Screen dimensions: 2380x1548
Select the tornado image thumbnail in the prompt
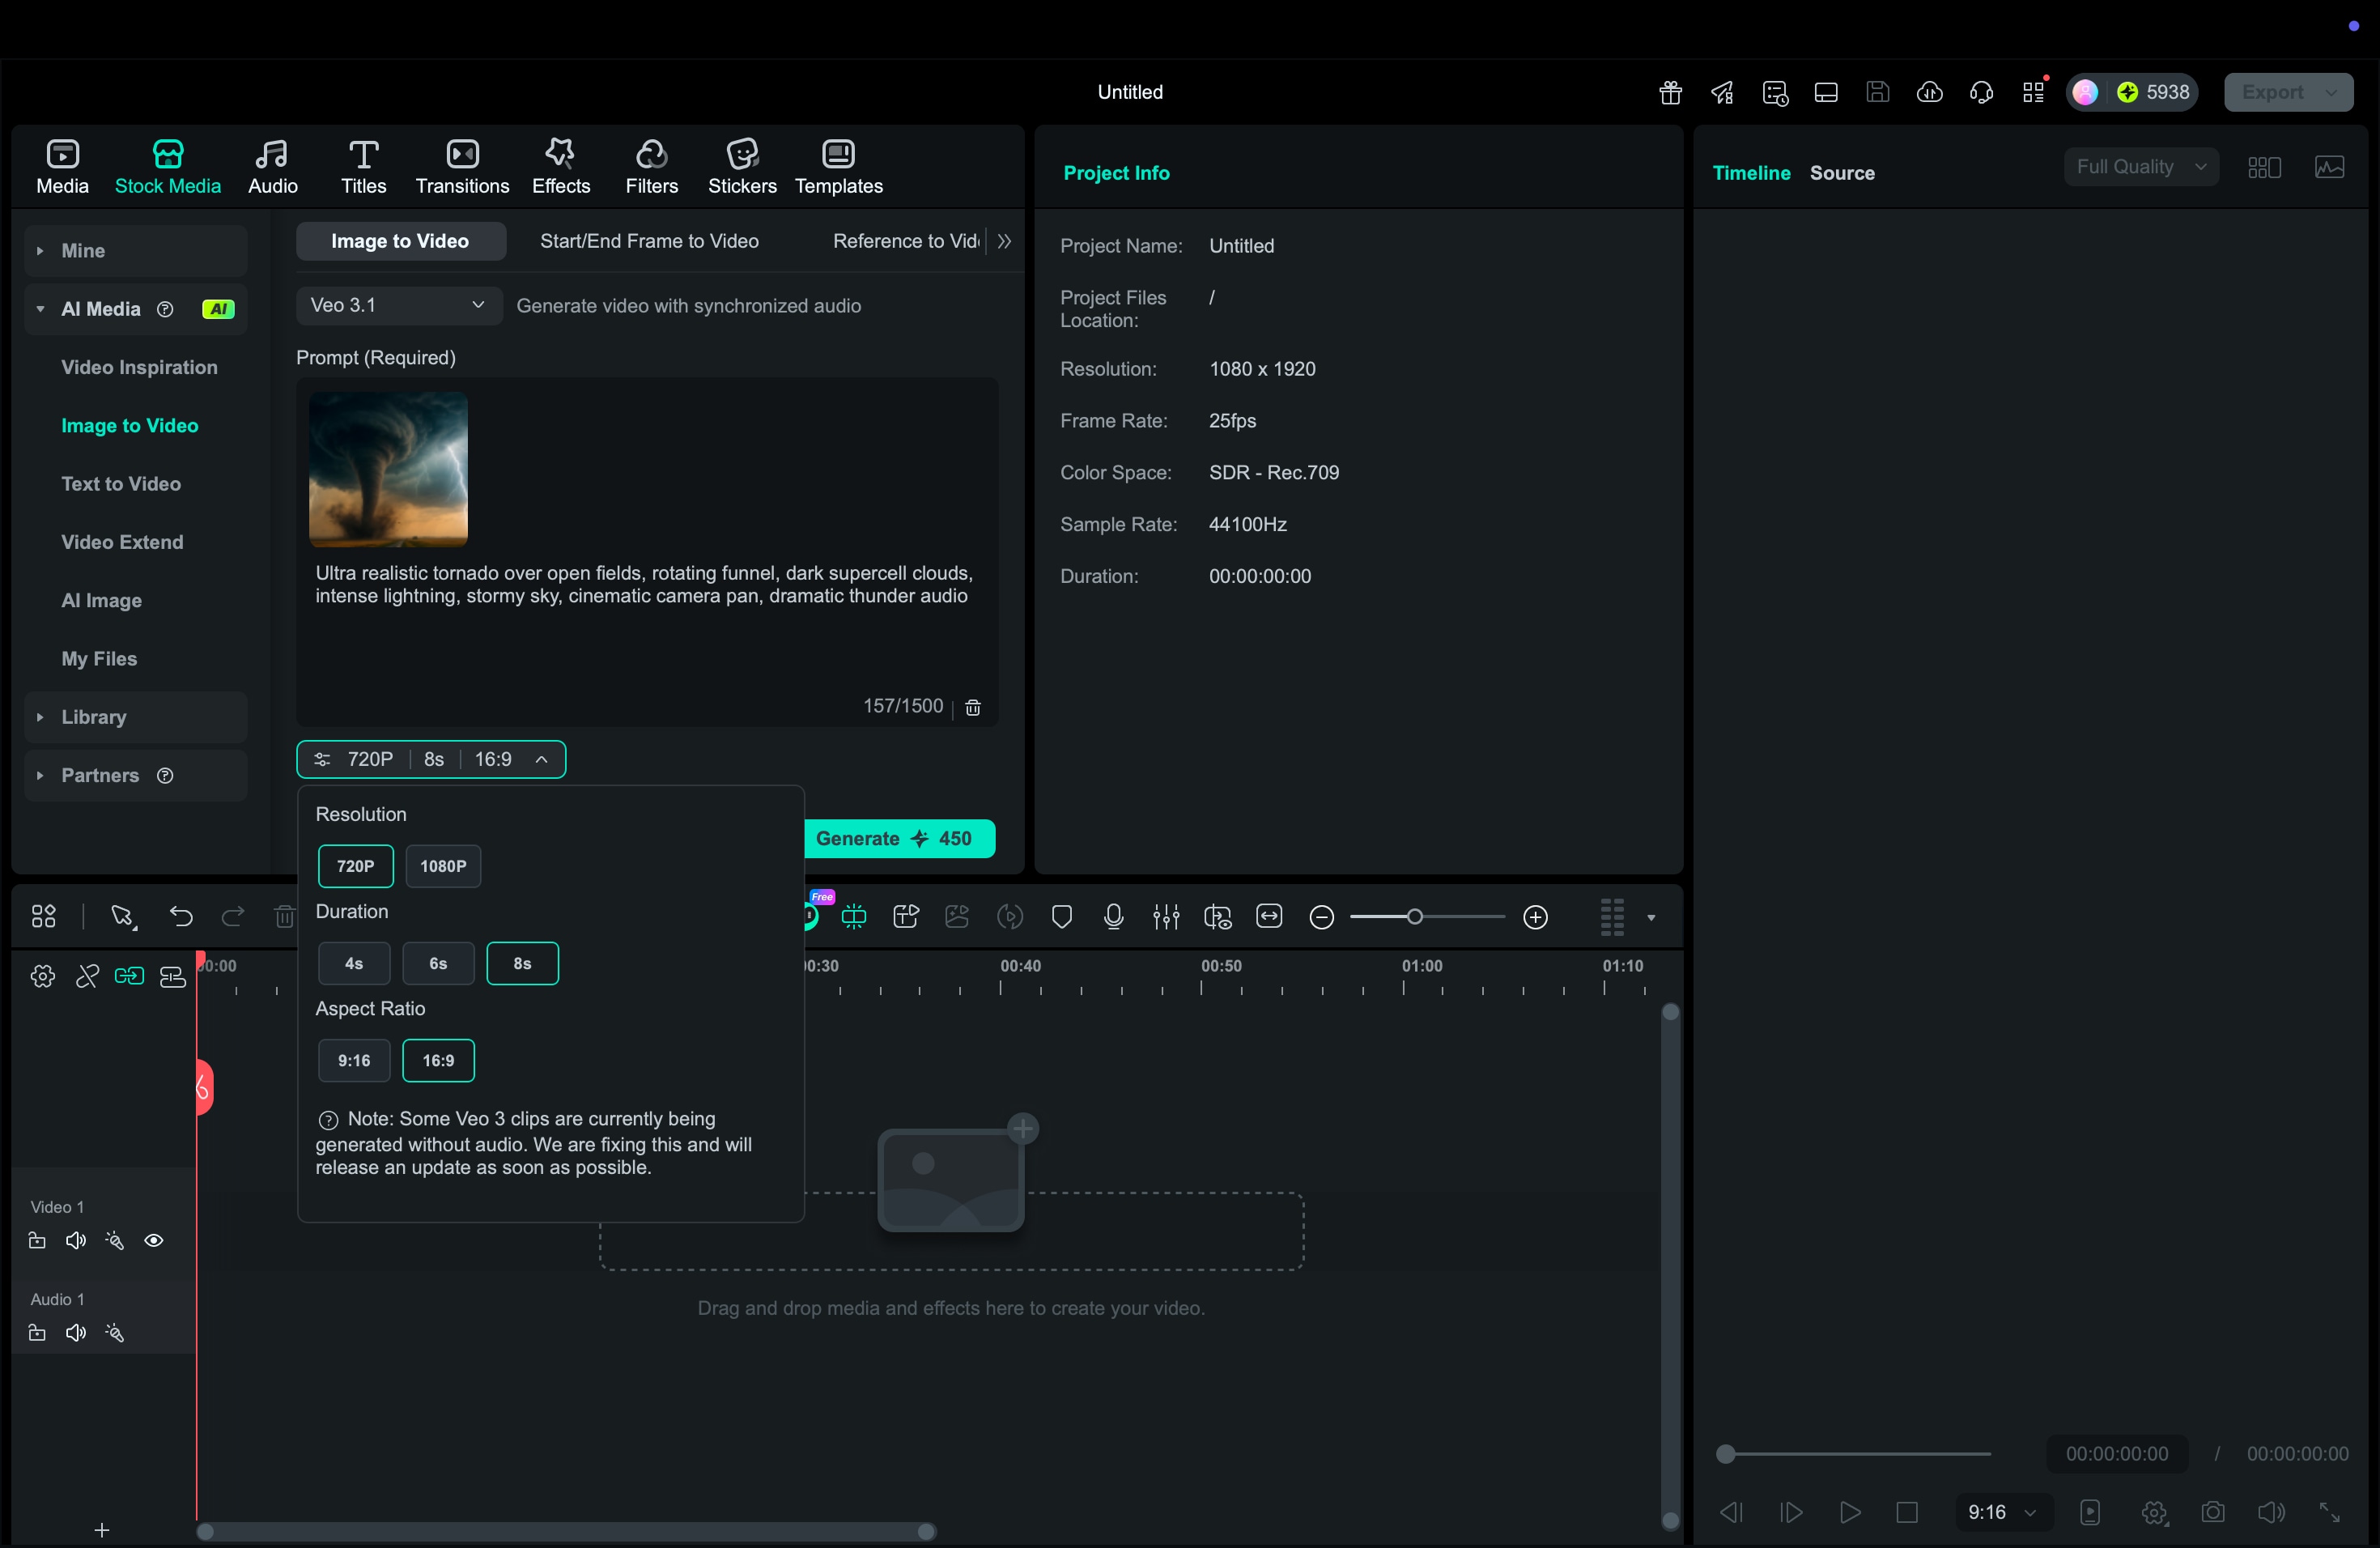coord(388,470)
